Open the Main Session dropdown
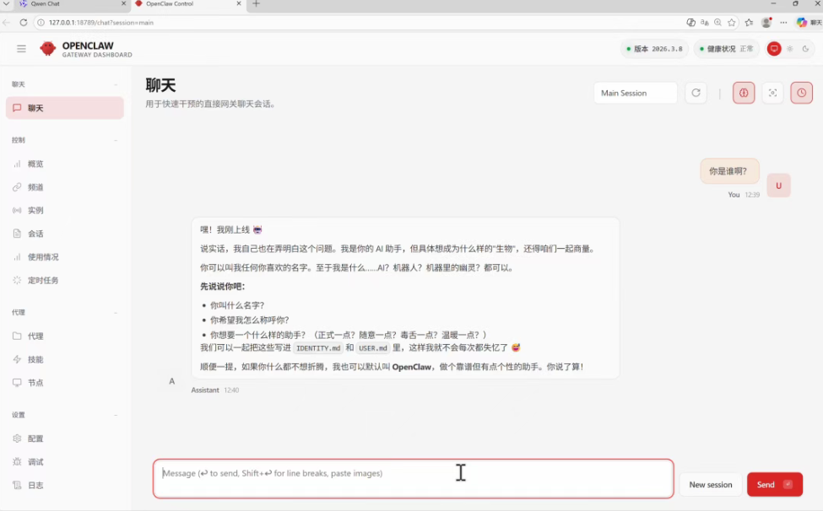 636,93
